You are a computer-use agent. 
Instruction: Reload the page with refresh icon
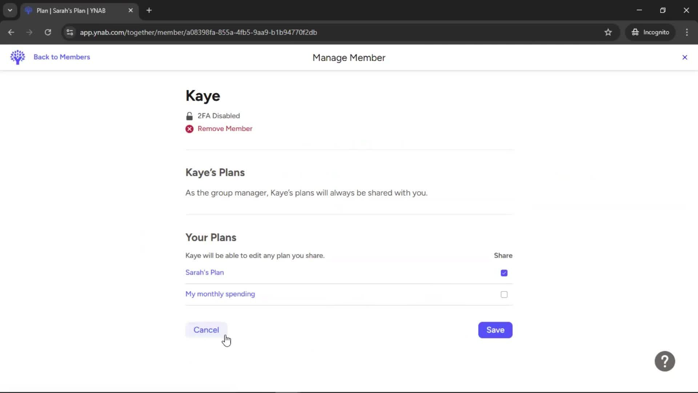48,32
